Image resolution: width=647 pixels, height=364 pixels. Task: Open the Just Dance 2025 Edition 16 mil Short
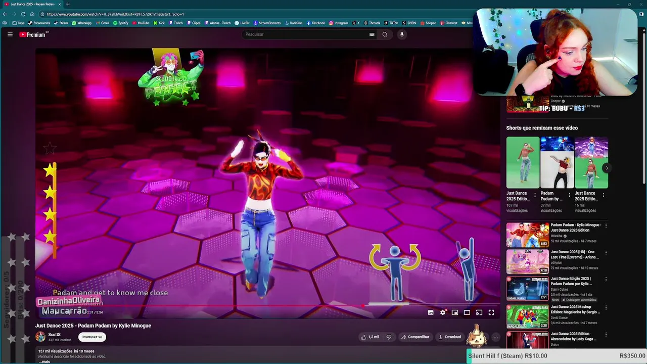click(591, 162)
